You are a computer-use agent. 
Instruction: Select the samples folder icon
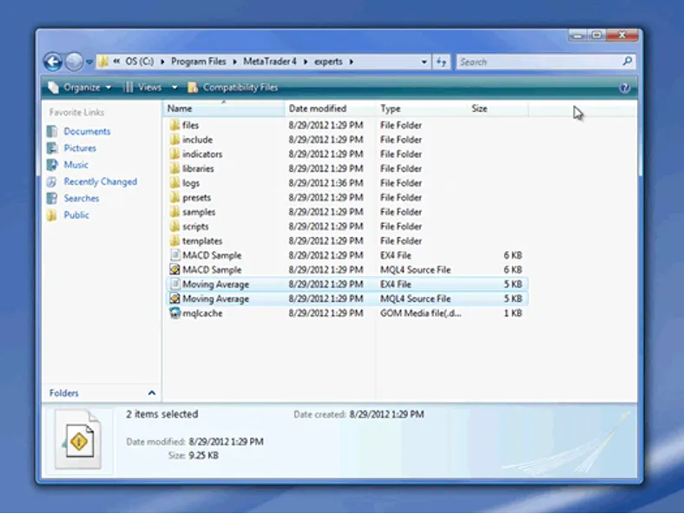click(174, 212)
